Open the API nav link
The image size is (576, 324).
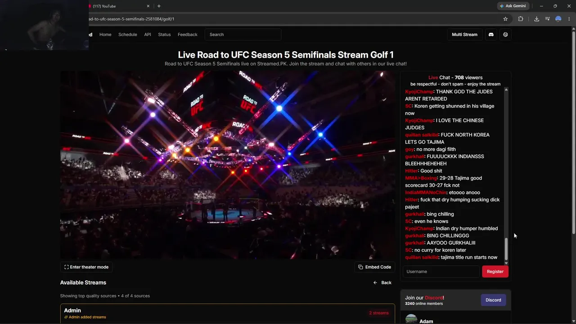148,35
